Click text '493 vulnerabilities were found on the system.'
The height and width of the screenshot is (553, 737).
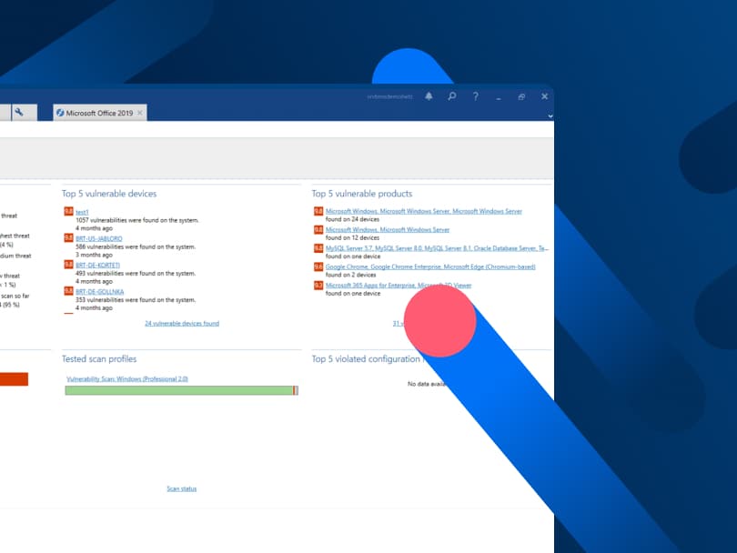[x=136, y=274]
